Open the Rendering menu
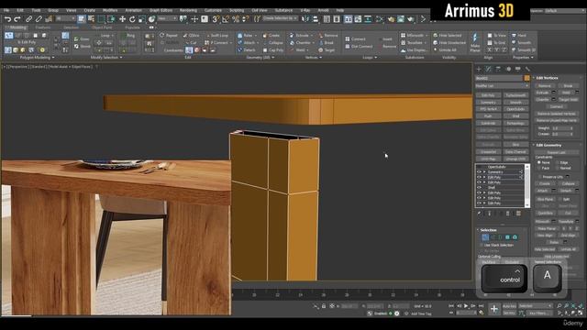This screenshot has height=330, width=587. 188,10
